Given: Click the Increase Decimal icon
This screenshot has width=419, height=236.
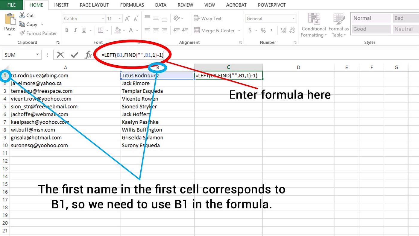Looking at the screenshot, I should [x=283, y=30].
